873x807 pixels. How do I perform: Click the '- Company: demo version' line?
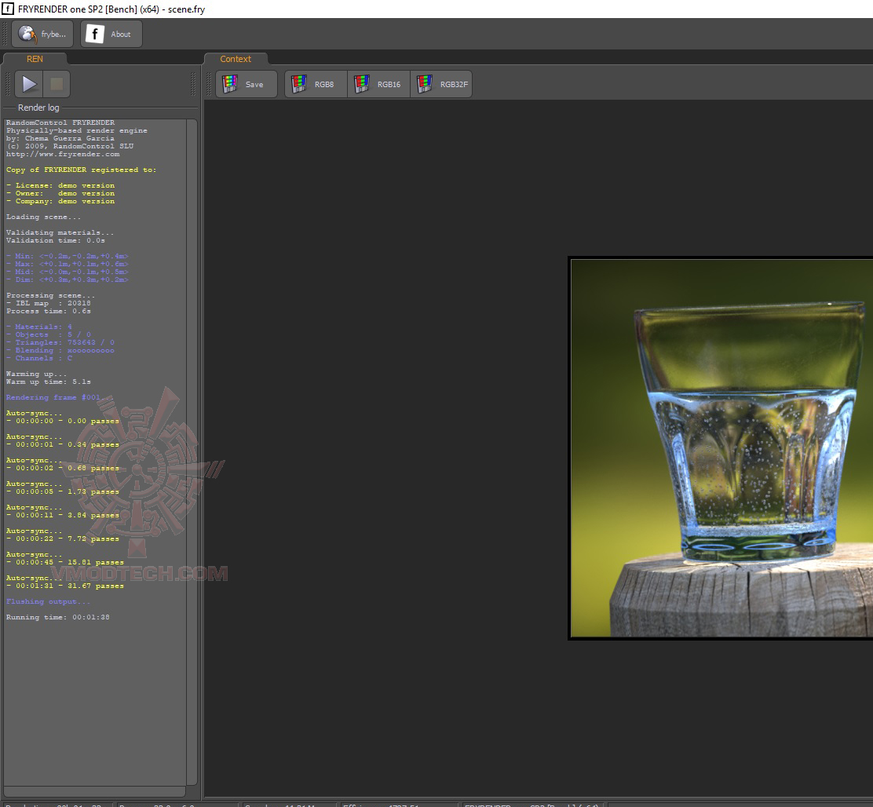pos(60,201)
